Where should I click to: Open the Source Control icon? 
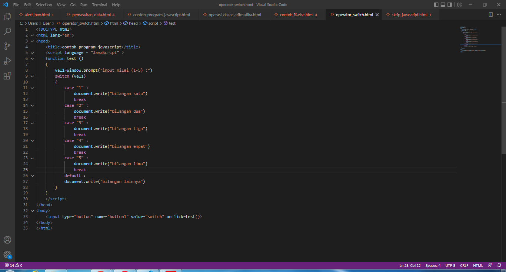point(7,46)
